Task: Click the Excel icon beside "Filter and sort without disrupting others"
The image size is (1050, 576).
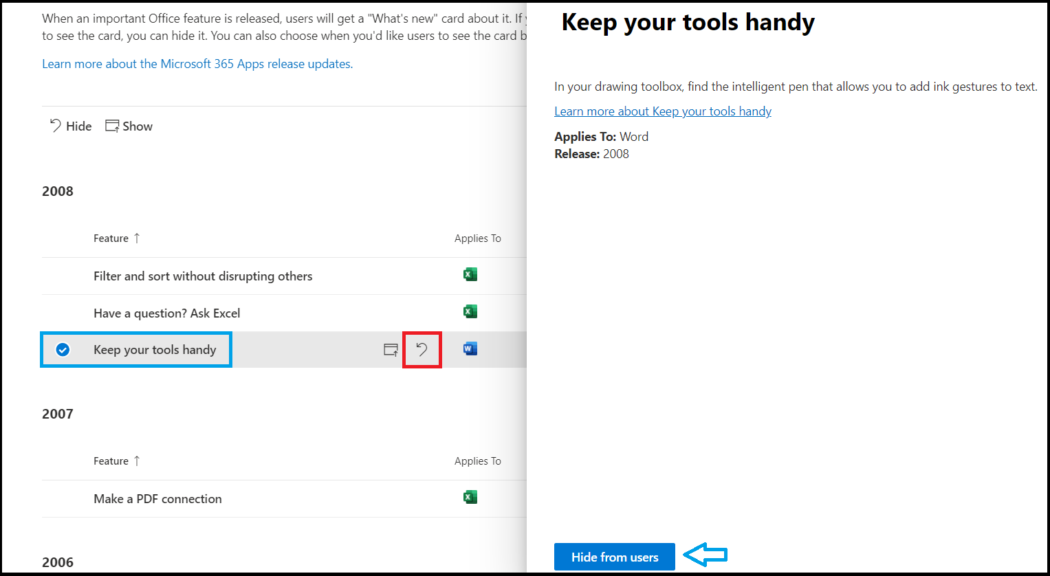Action: pos(470,274)
